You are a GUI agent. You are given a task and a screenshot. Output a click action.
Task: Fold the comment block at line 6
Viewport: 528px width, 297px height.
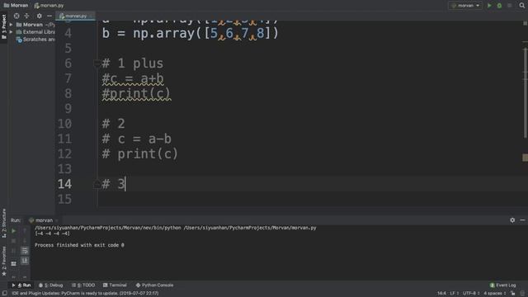point(97,63)
